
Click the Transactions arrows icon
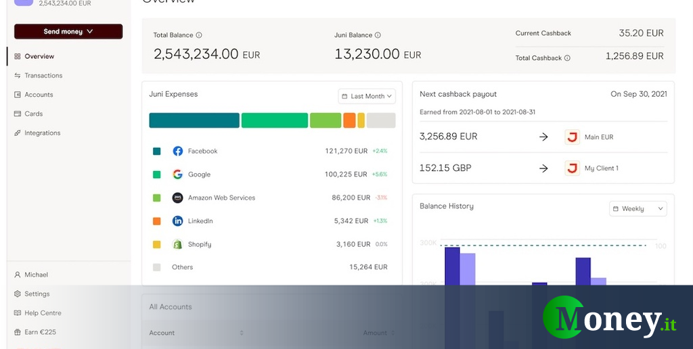click(17, 76)
